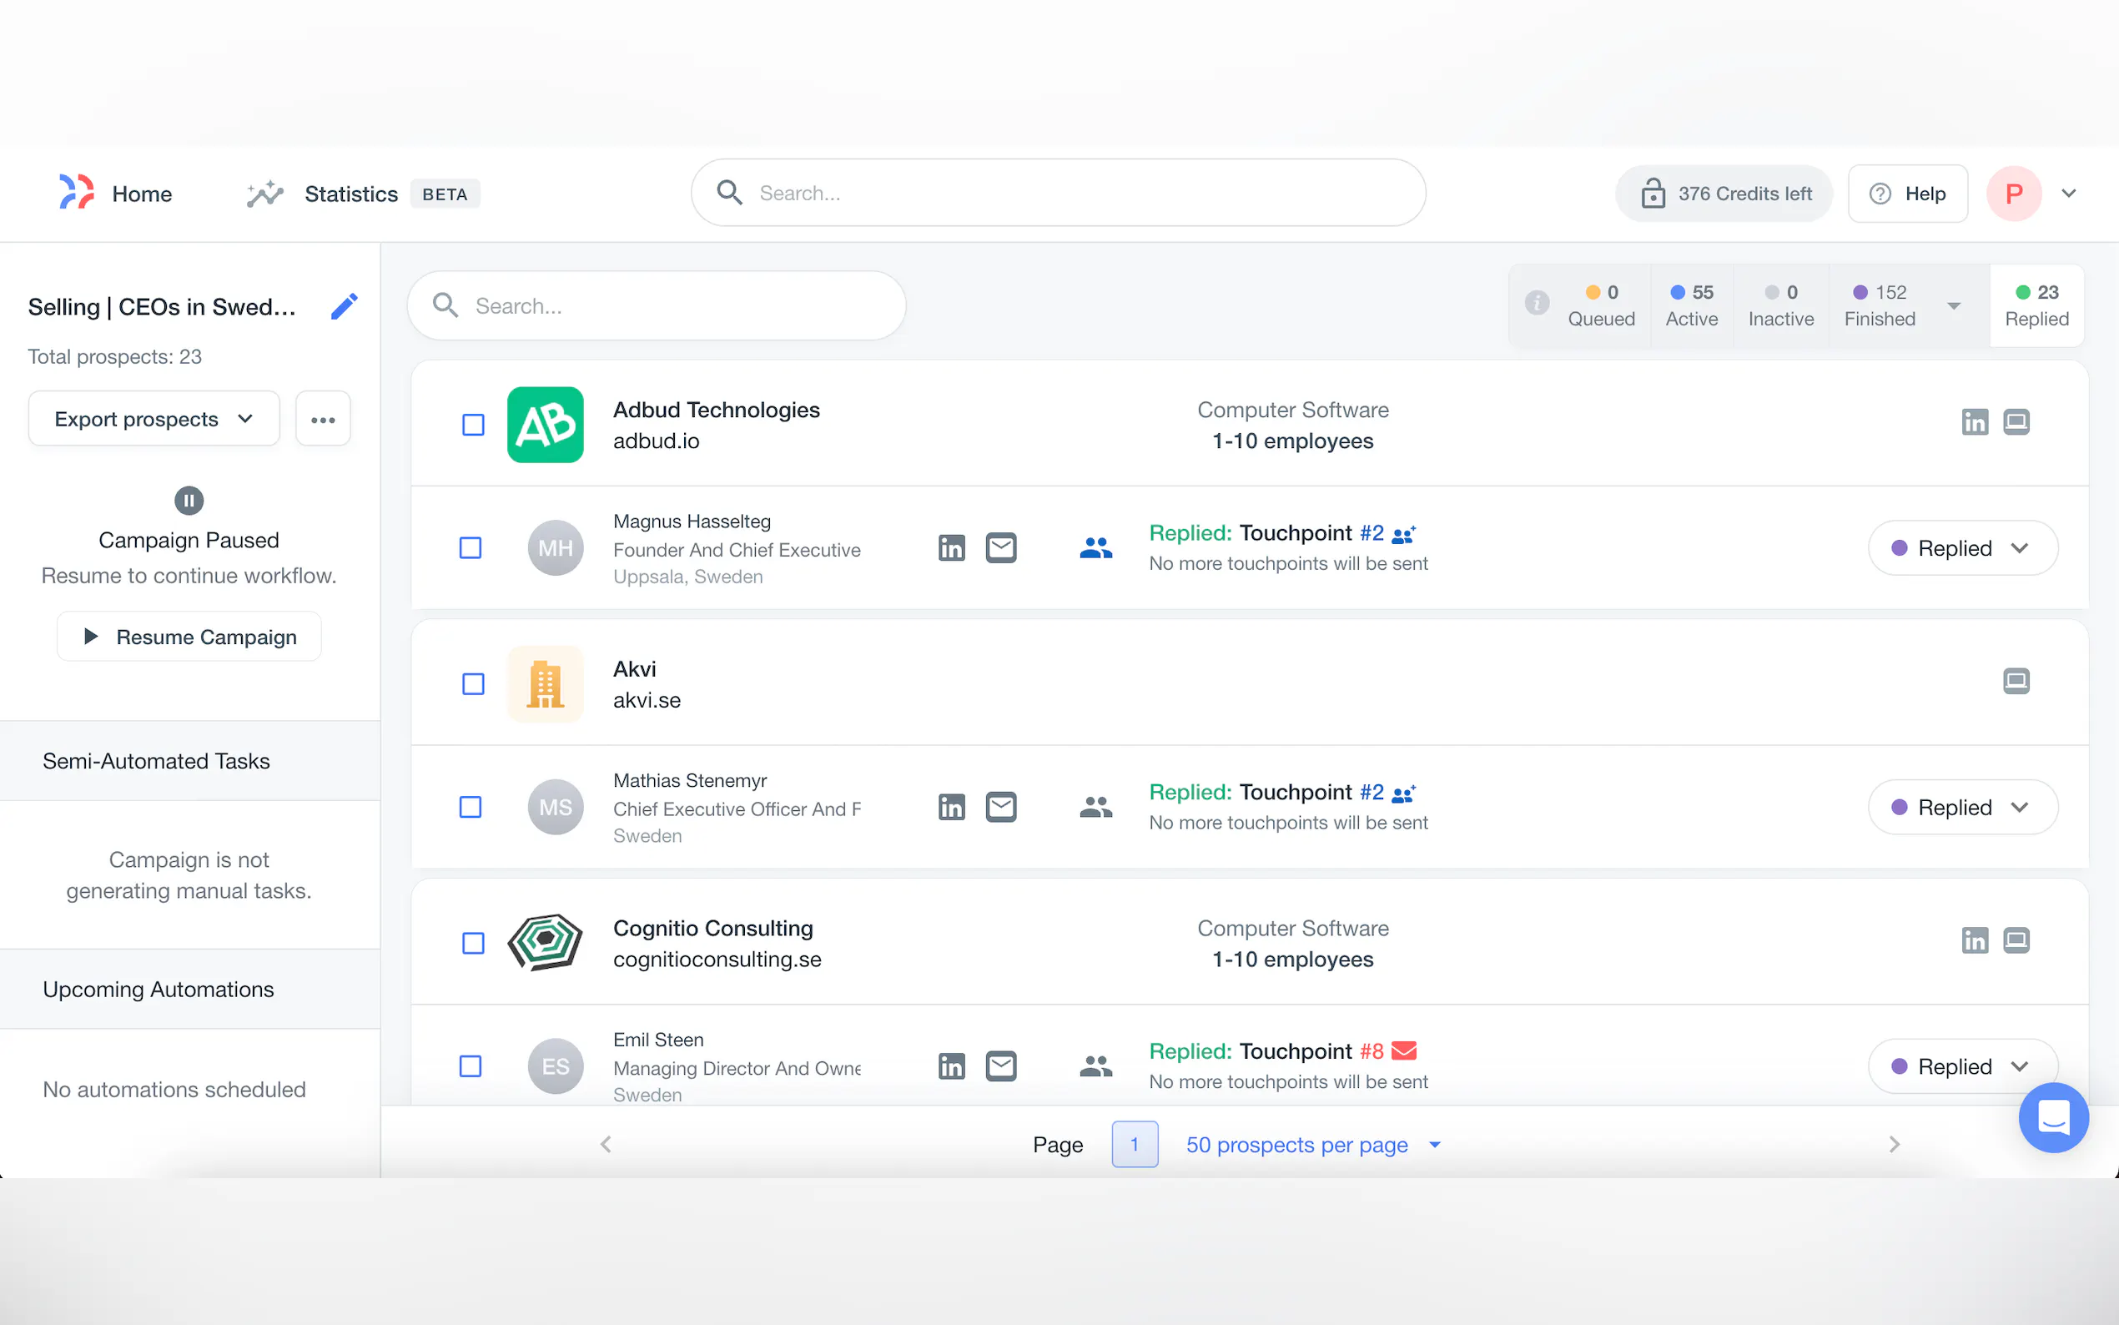Select Mathias Stenemyr prospect checkbox
Screen dimensions: 2119x1325
tap(471, 806)
